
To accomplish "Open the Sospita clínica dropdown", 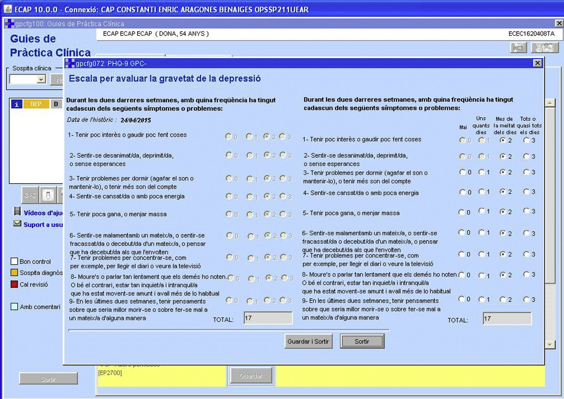I will point(41,79).
